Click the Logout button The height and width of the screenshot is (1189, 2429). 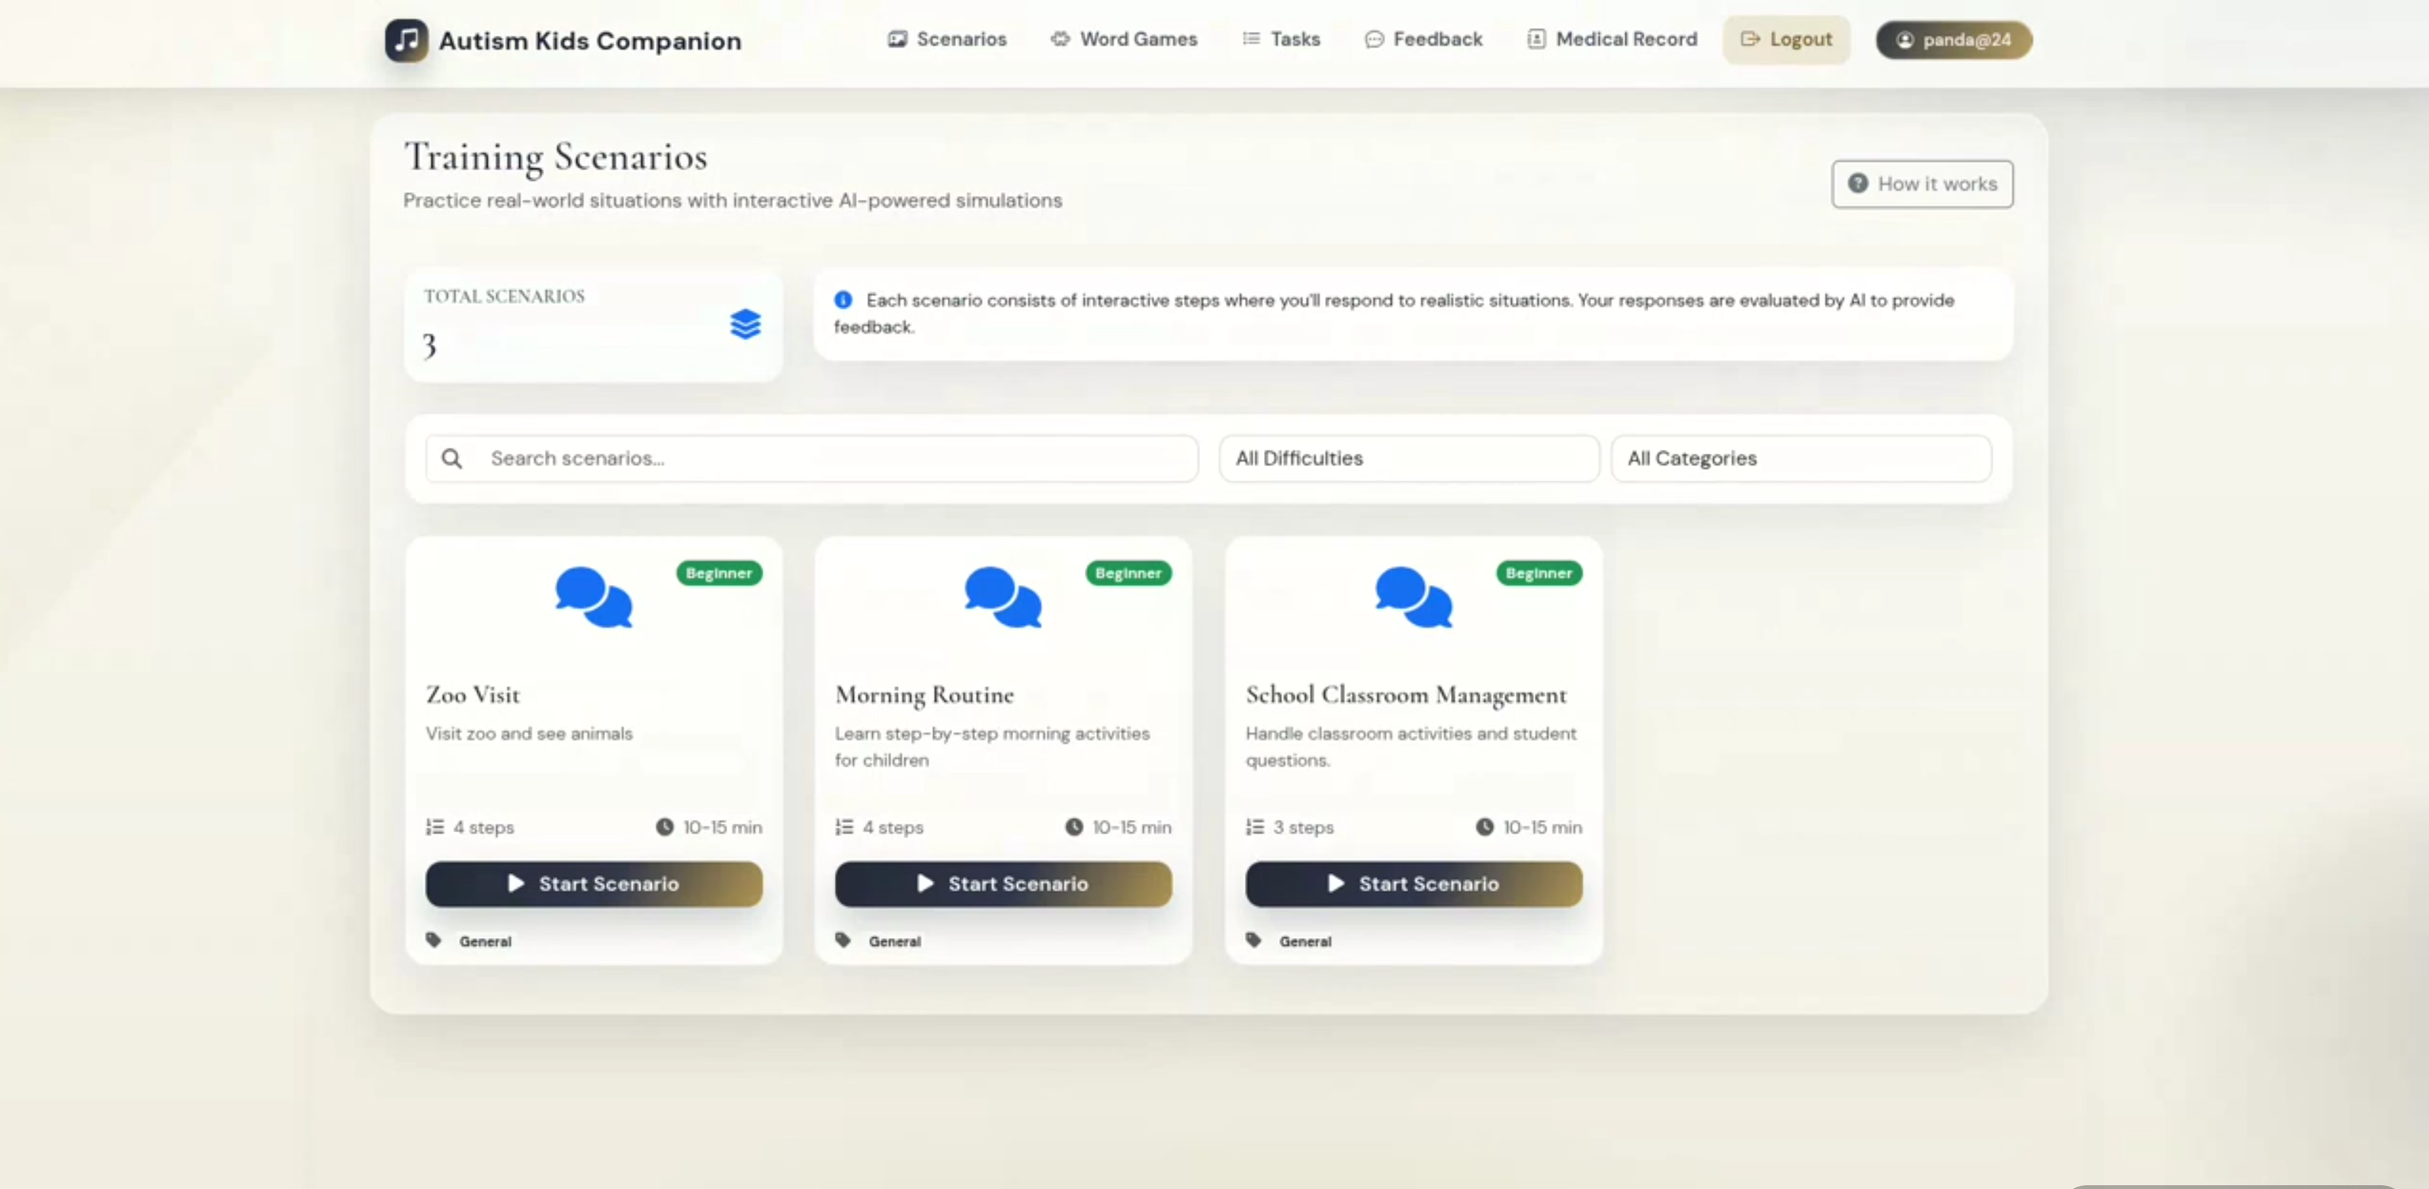click(x=1786, y=40)
